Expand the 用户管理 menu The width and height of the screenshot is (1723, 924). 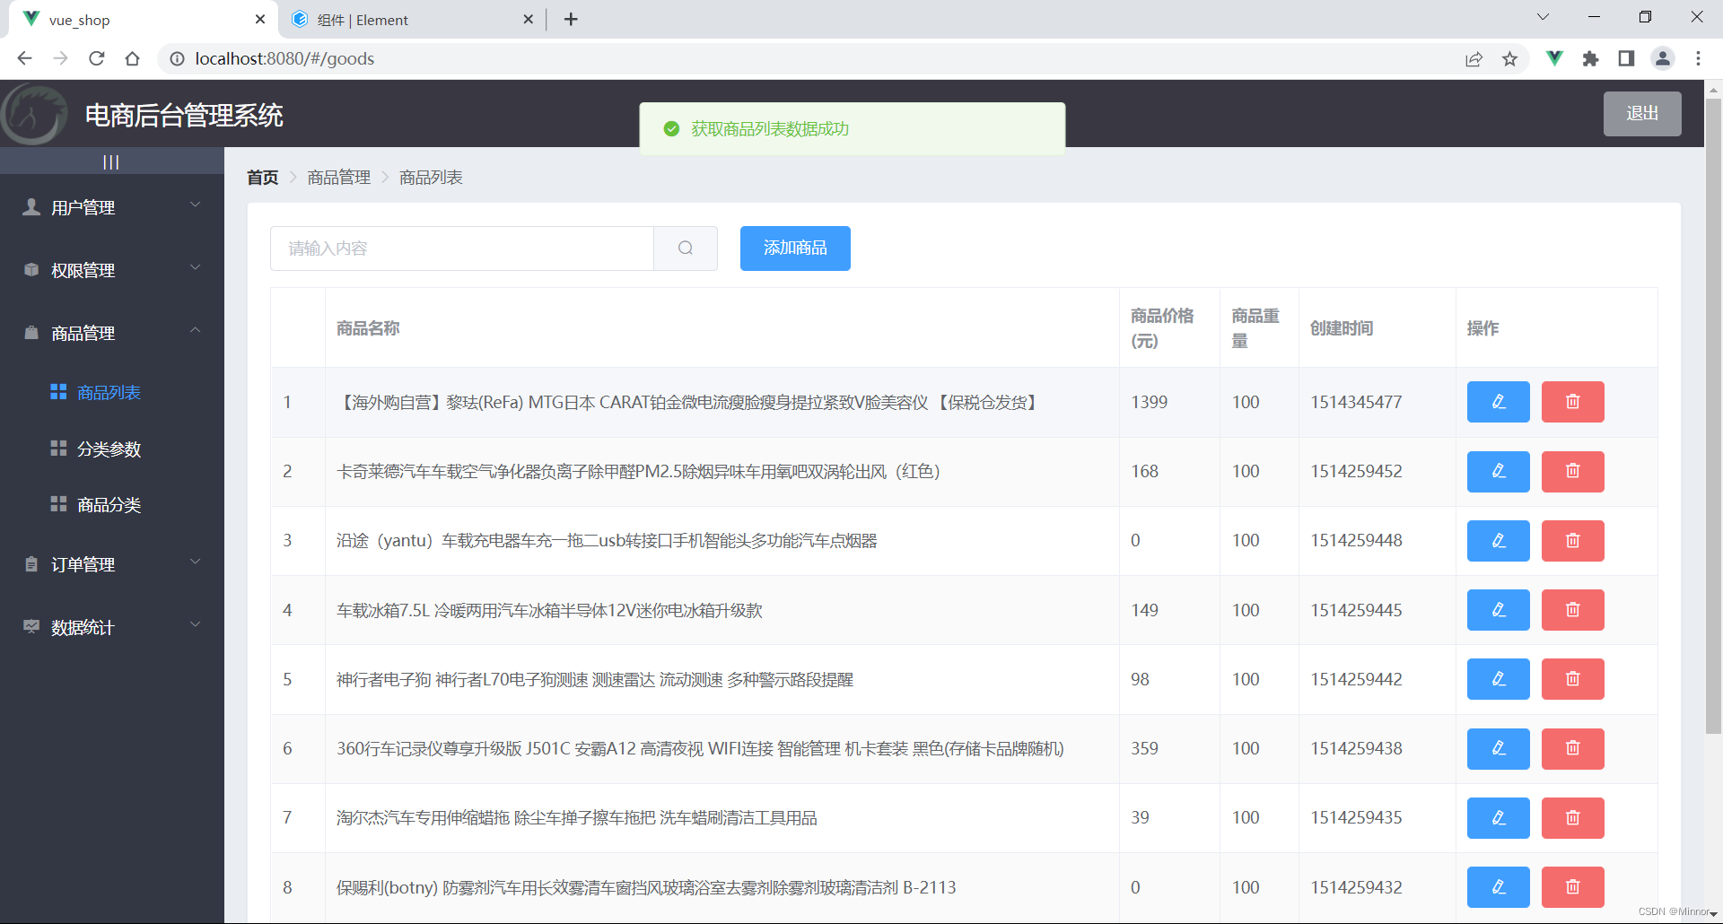(x=112, y=207)
